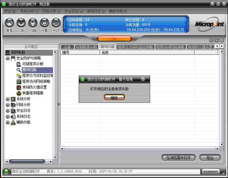Screen dimensions: 228x178
Task: Click the third small panel close icon
Action: click(222, 40)
